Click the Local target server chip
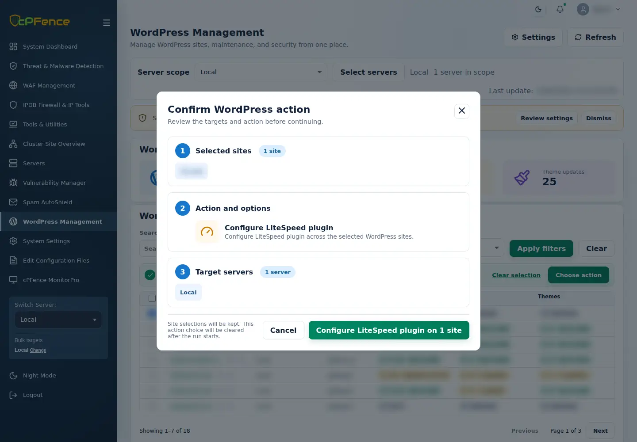637x442 pixels. pyautogui.click(x=188, y=292)
